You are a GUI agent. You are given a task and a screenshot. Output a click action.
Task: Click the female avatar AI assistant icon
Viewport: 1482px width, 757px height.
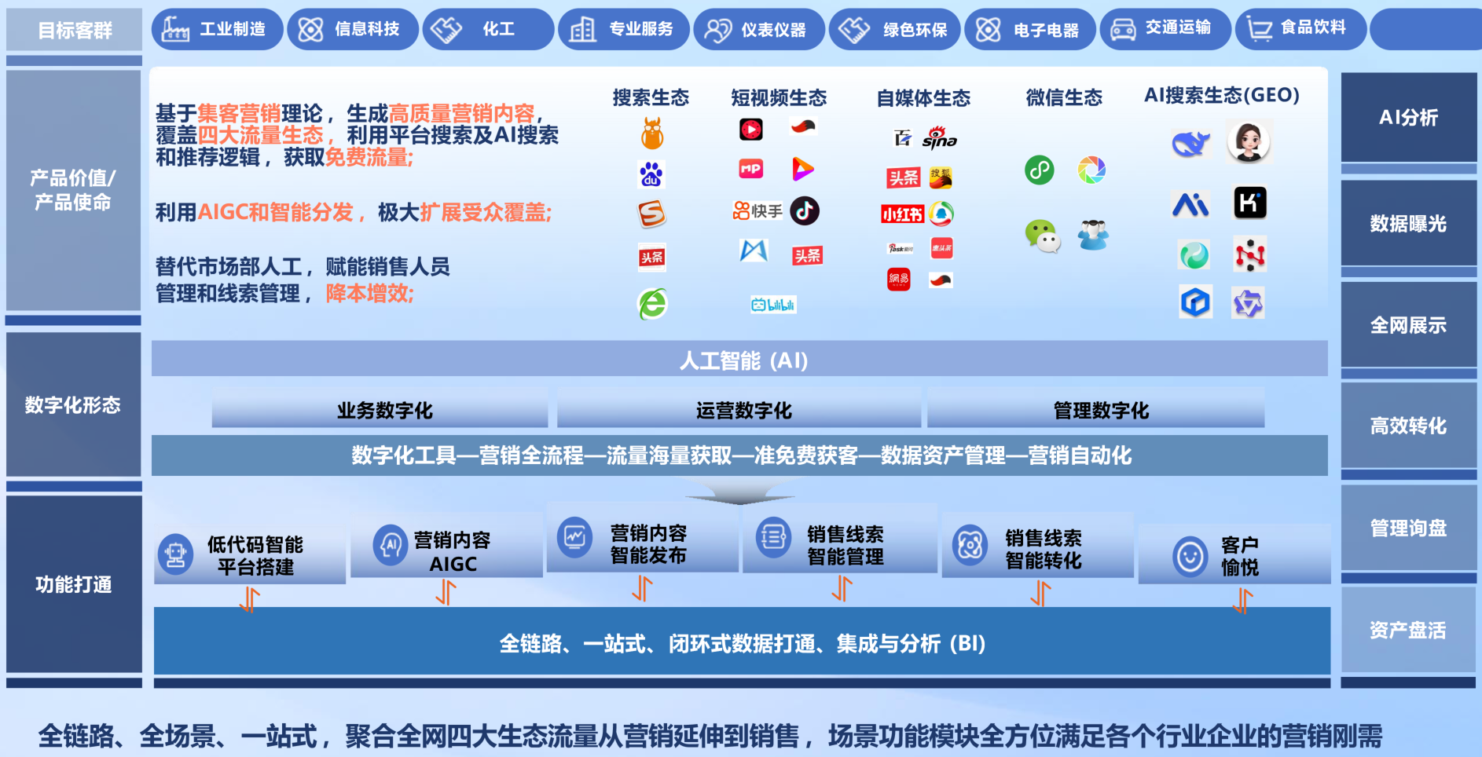tap(1249, 142)
